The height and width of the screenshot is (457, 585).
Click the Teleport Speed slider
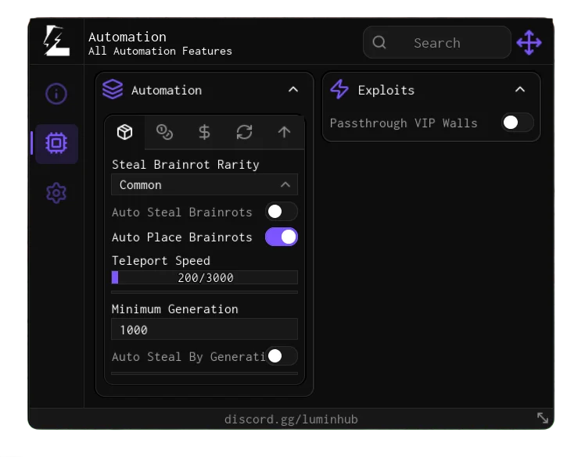click(x=204, y=277)
